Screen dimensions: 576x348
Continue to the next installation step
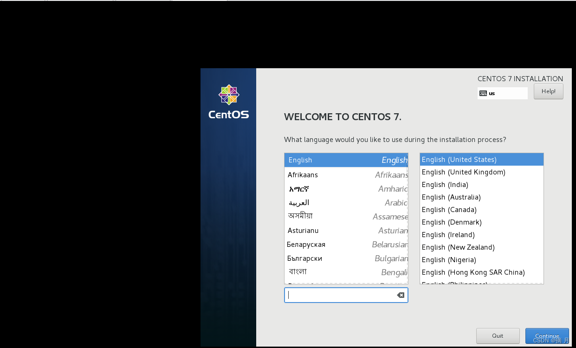coord(547,336)
